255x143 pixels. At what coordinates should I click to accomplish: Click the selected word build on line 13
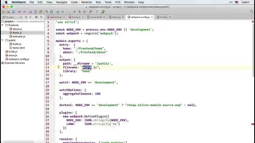87,67
